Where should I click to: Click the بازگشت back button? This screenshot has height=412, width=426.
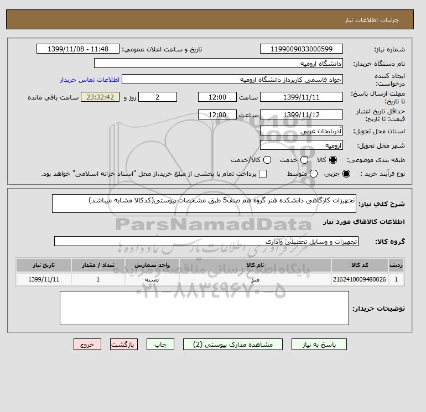tap(124, 345)
